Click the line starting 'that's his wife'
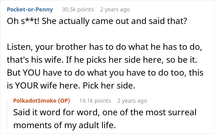 (102, 60)
